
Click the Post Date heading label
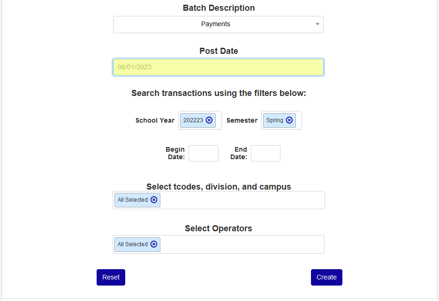click(x=219, y=51)
